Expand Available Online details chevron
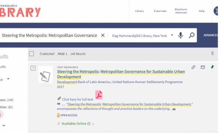The image size is (221, 133). pos(93,124)
